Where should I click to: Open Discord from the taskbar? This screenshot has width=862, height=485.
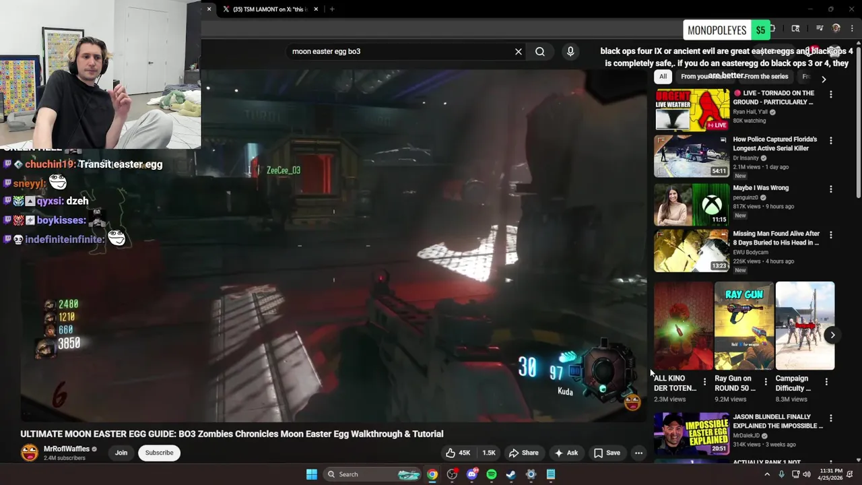tap(472, 474)
